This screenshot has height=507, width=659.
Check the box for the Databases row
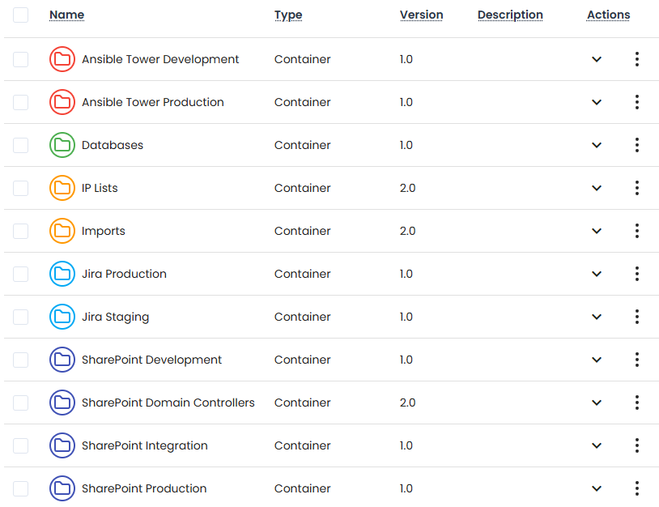click(20, 145)
